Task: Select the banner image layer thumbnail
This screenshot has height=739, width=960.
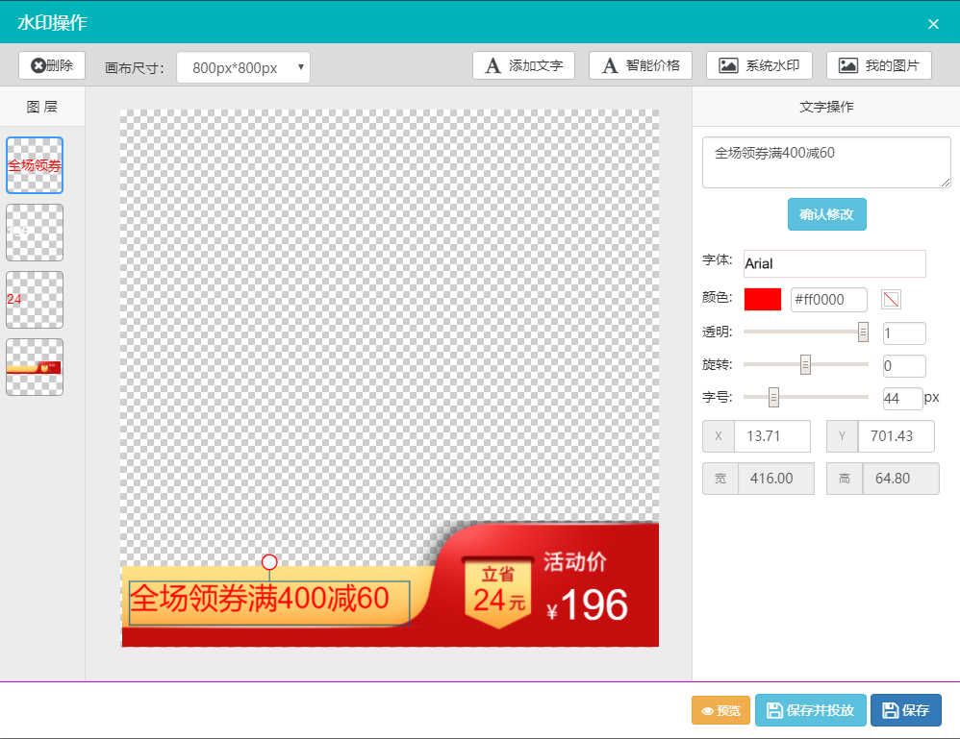Action: click(35, 367)
